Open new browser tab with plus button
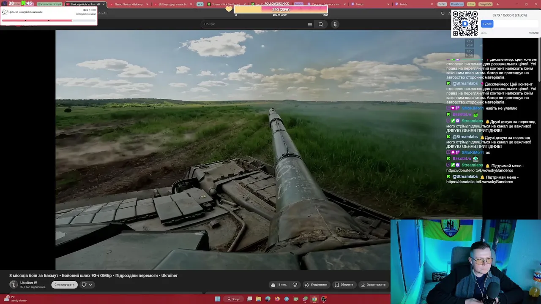Image resolution: width=541 pixels, height=304 pixels. click(497, 4)
